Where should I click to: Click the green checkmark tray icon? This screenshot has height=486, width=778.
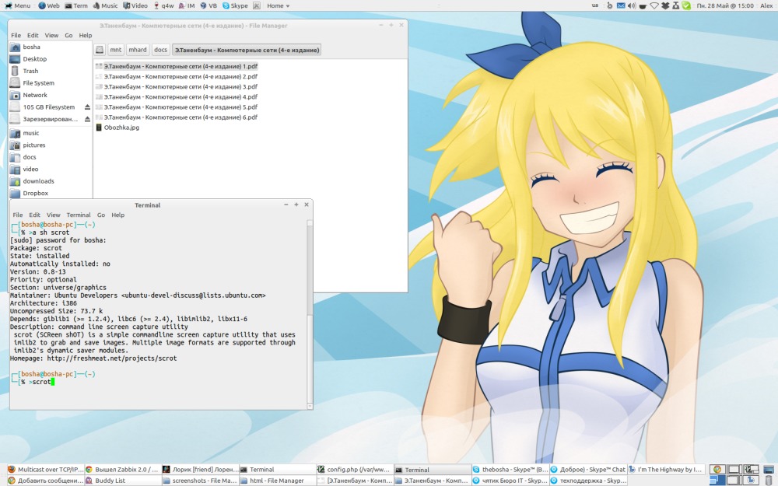(x=686, y=5)
